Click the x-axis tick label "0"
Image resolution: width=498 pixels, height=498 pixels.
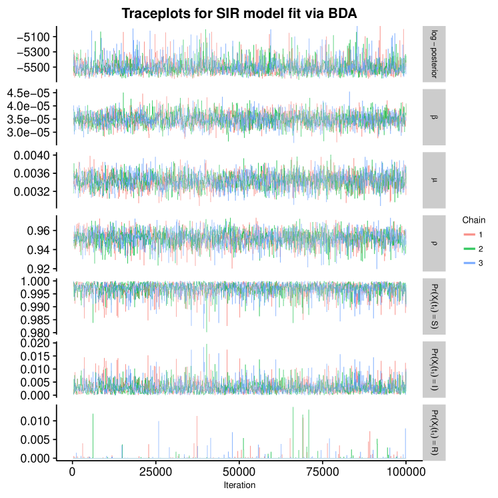(73, 472)
